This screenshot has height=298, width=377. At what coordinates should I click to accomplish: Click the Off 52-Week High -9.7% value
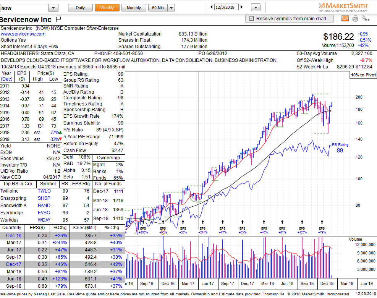(366, 60)
